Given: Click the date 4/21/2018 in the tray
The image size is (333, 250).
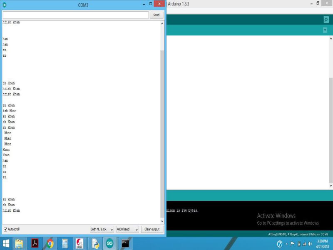Looking at the screenshot, I should pyautogui.click(x=322, y=247).
